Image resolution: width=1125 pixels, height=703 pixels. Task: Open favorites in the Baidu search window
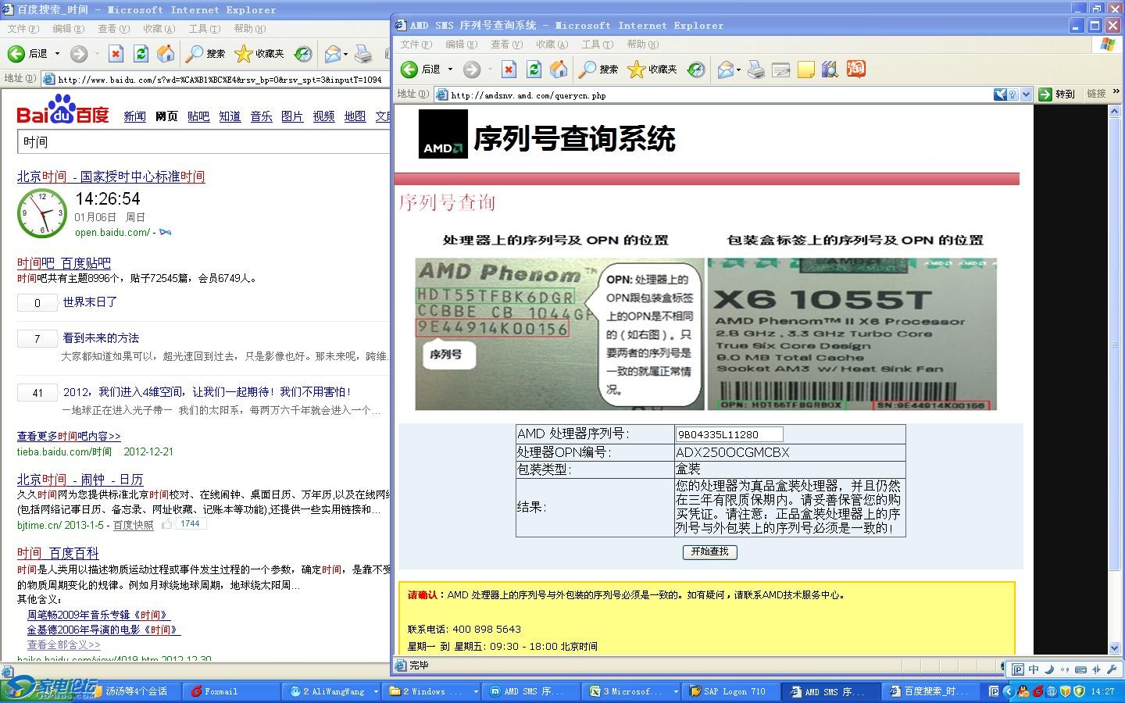click(259, 53)
